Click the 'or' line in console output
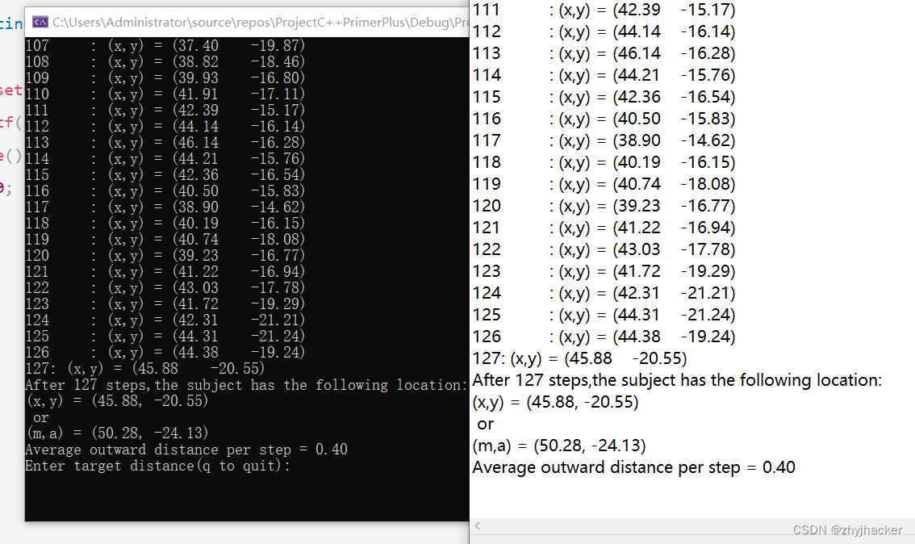Screen dimensions: 915x544 41,418
